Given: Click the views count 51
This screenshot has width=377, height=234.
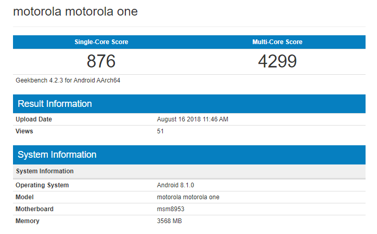Looking at the screenshot, I should point(160,131).
